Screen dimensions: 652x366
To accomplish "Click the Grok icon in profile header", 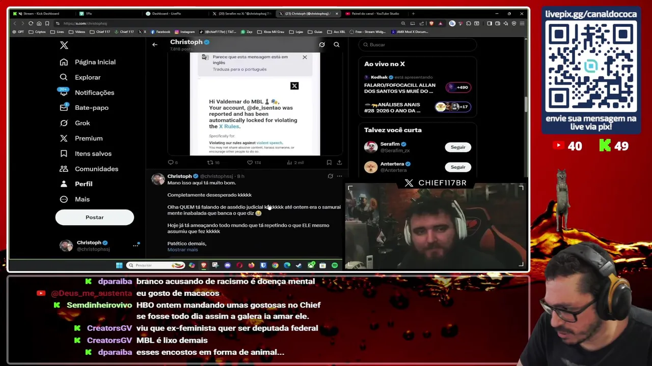I will pyautogui.click(x=322, y=45).
